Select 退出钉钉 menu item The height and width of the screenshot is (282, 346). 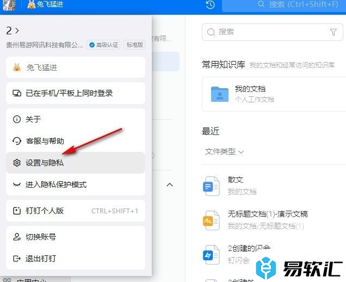coord(76,259)
